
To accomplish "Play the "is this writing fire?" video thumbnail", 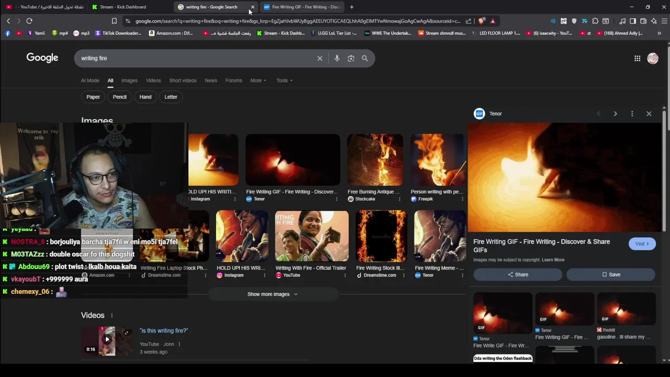I will [x=107, y=341].
